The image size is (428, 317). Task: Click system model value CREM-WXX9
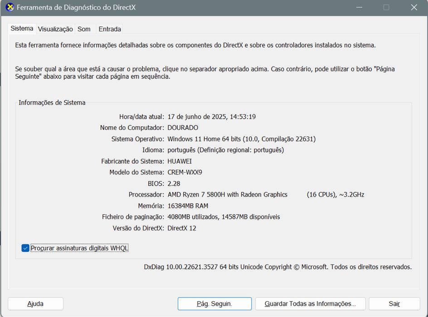[185, 172]
